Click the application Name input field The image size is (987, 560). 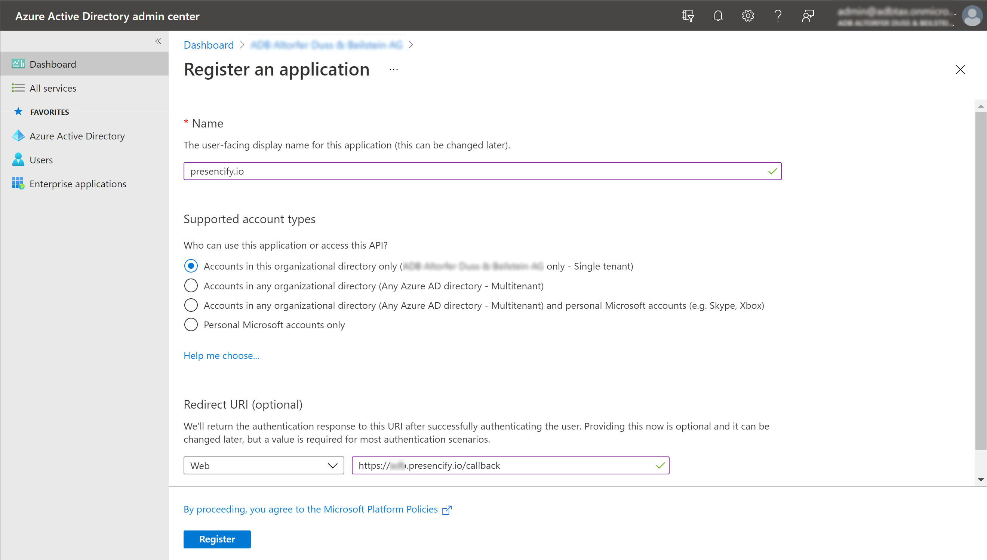pyautogui.click(x=482, y=171)
